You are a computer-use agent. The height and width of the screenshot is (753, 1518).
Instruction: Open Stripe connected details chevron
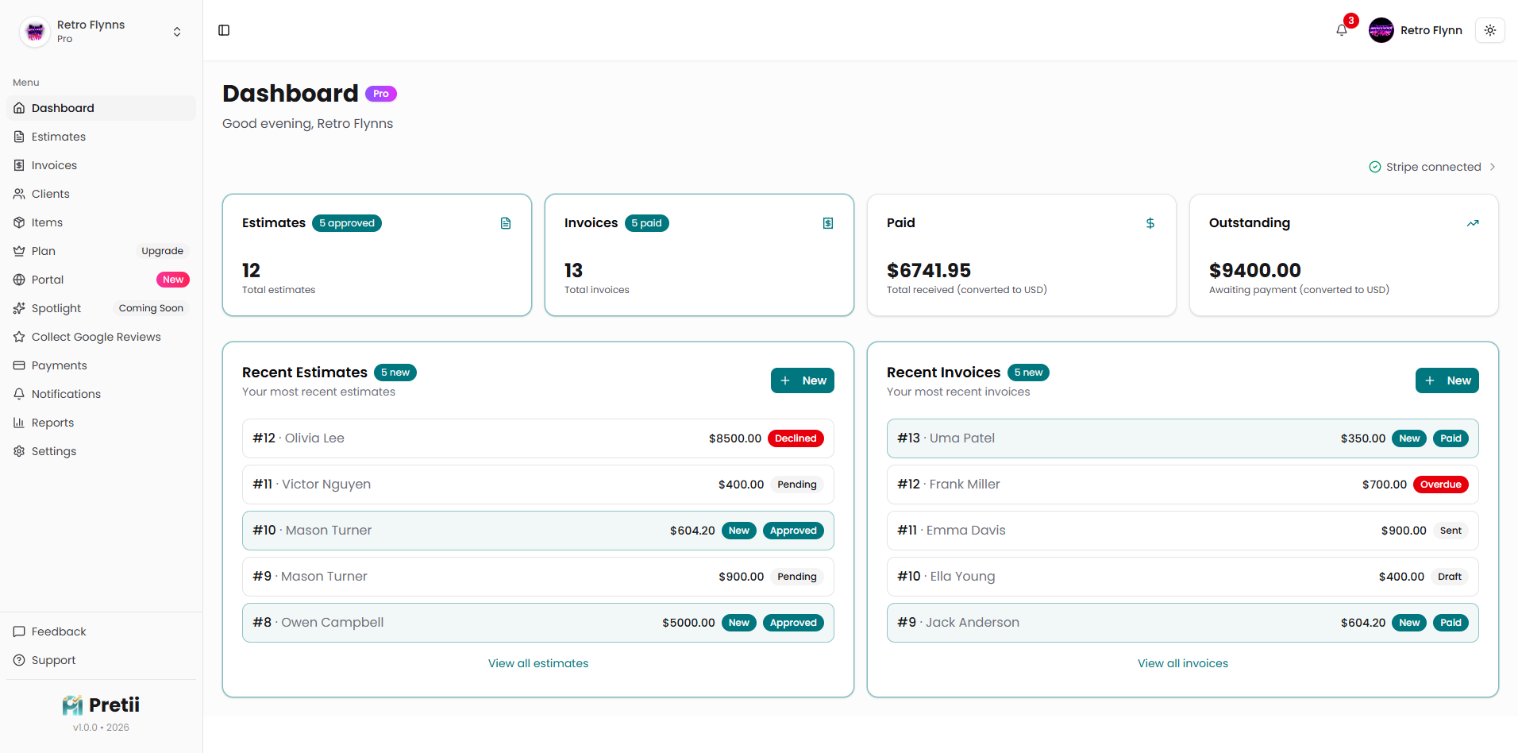click(1493, 167)
